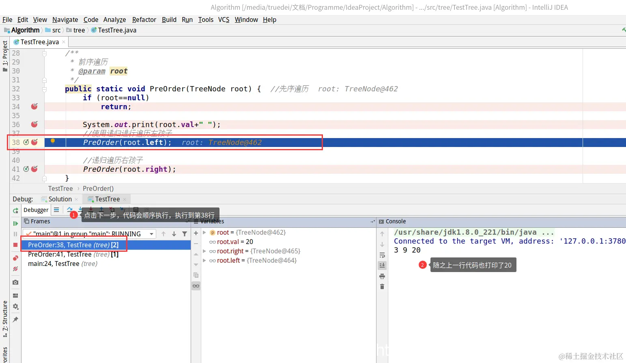Remove the selected watch
The image size is (626, 363).
click(196, 244)
